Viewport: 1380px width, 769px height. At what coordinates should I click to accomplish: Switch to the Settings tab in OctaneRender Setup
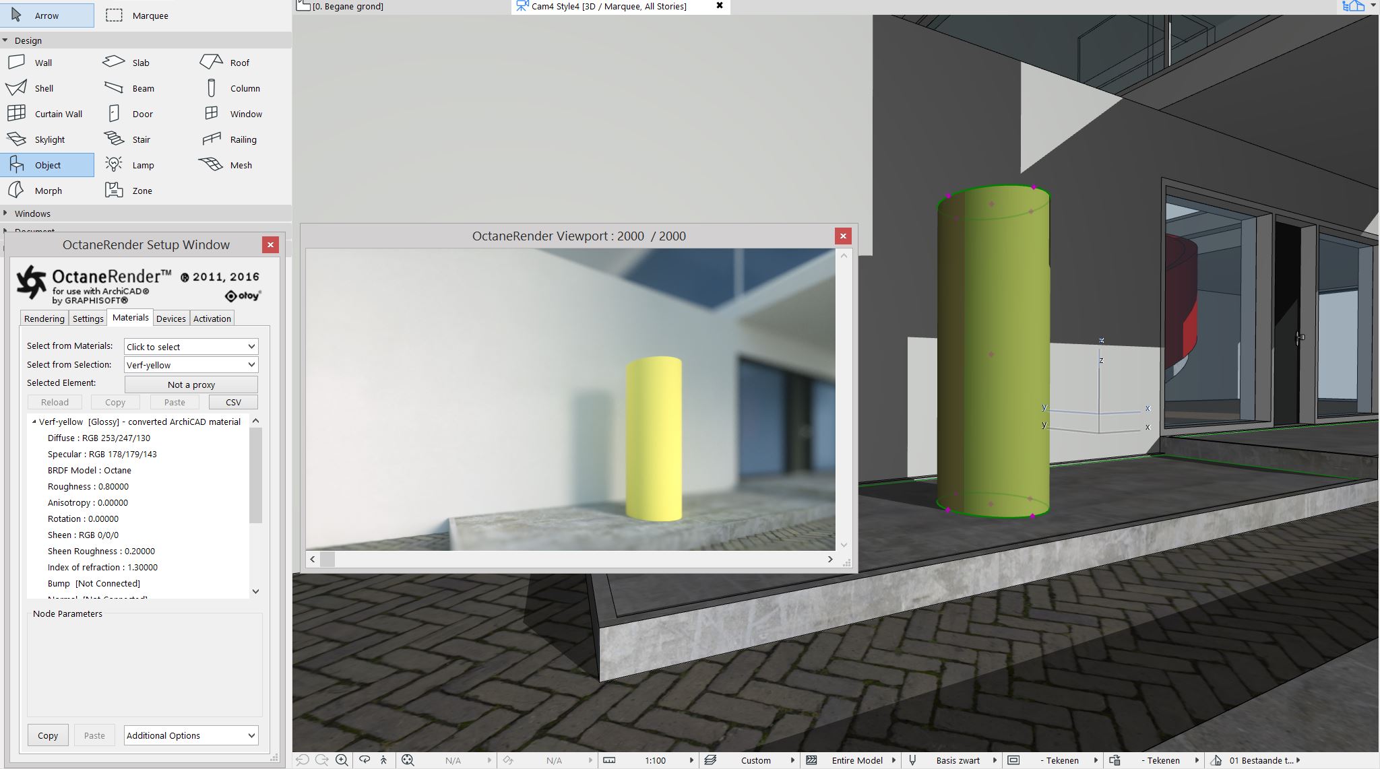[x=88, y=318]
